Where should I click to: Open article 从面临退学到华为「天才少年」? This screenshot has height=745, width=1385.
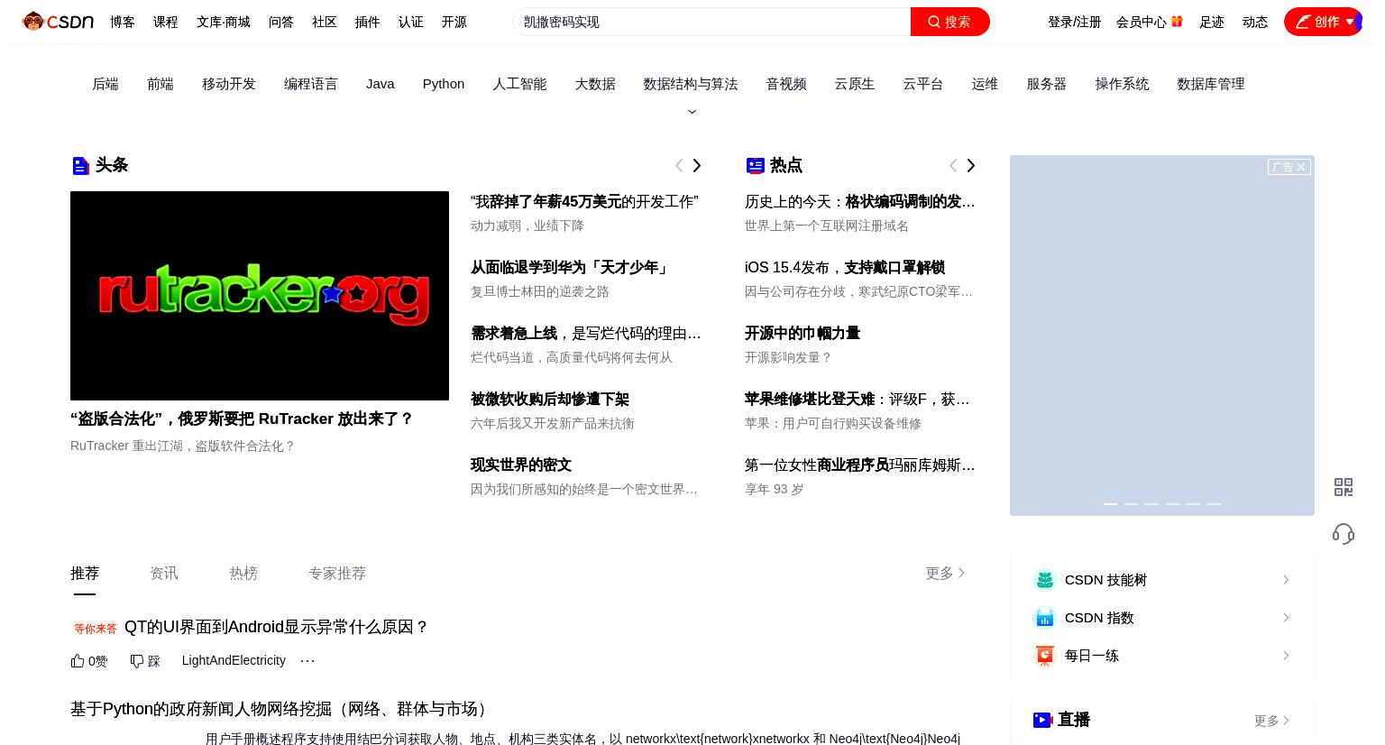pyautogui.click(x=570, y=268)
